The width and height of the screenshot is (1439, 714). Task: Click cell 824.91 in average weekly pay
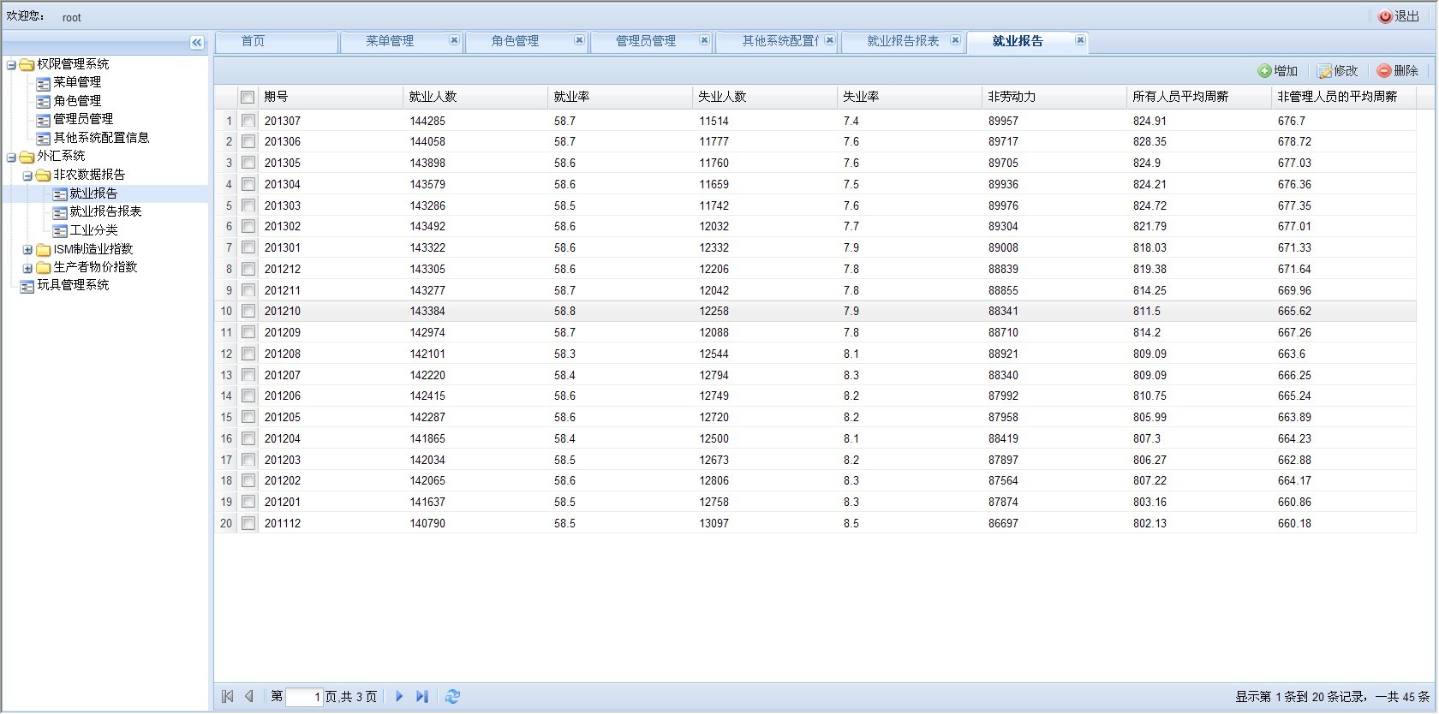click(1149, 122)
